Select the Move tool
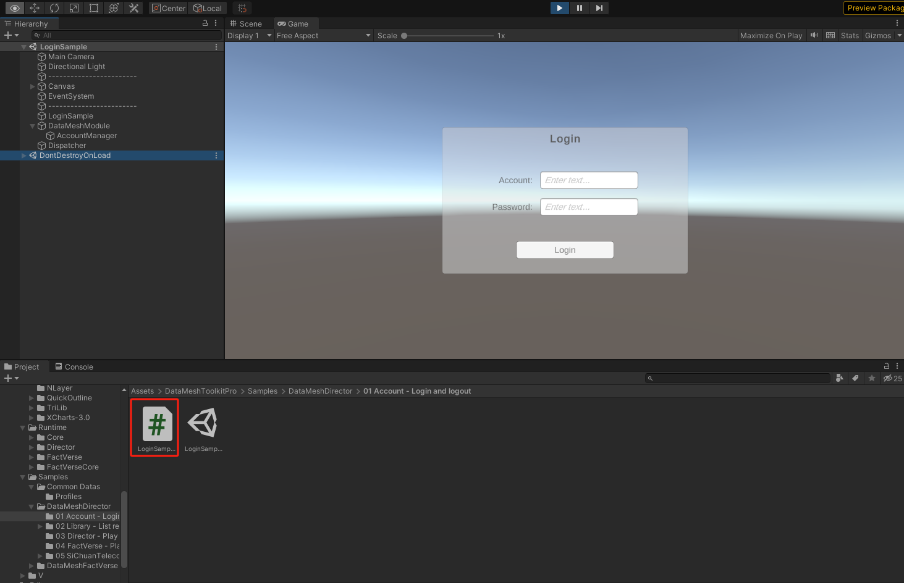This screenshot has height=583, width=904. tap(35, 8)
